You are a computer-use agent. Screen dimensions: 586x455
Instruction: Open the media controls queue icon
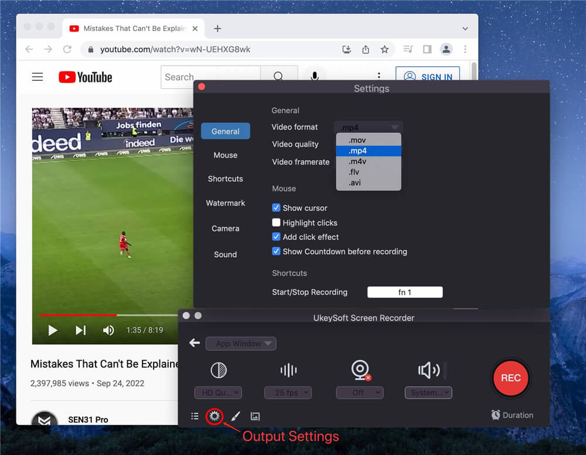tap(408, 49)
